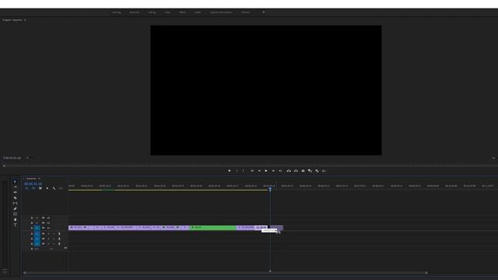Click the Comparison View button
Image resolution: width=498 pixels, height=280 pixels.
pos(310,171)
